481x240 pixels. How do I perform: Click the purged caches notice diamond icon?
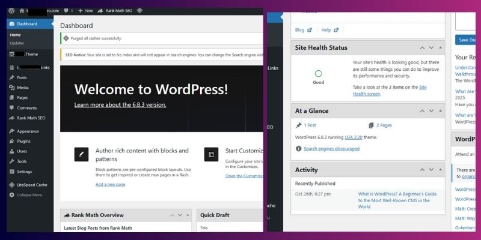66,38
